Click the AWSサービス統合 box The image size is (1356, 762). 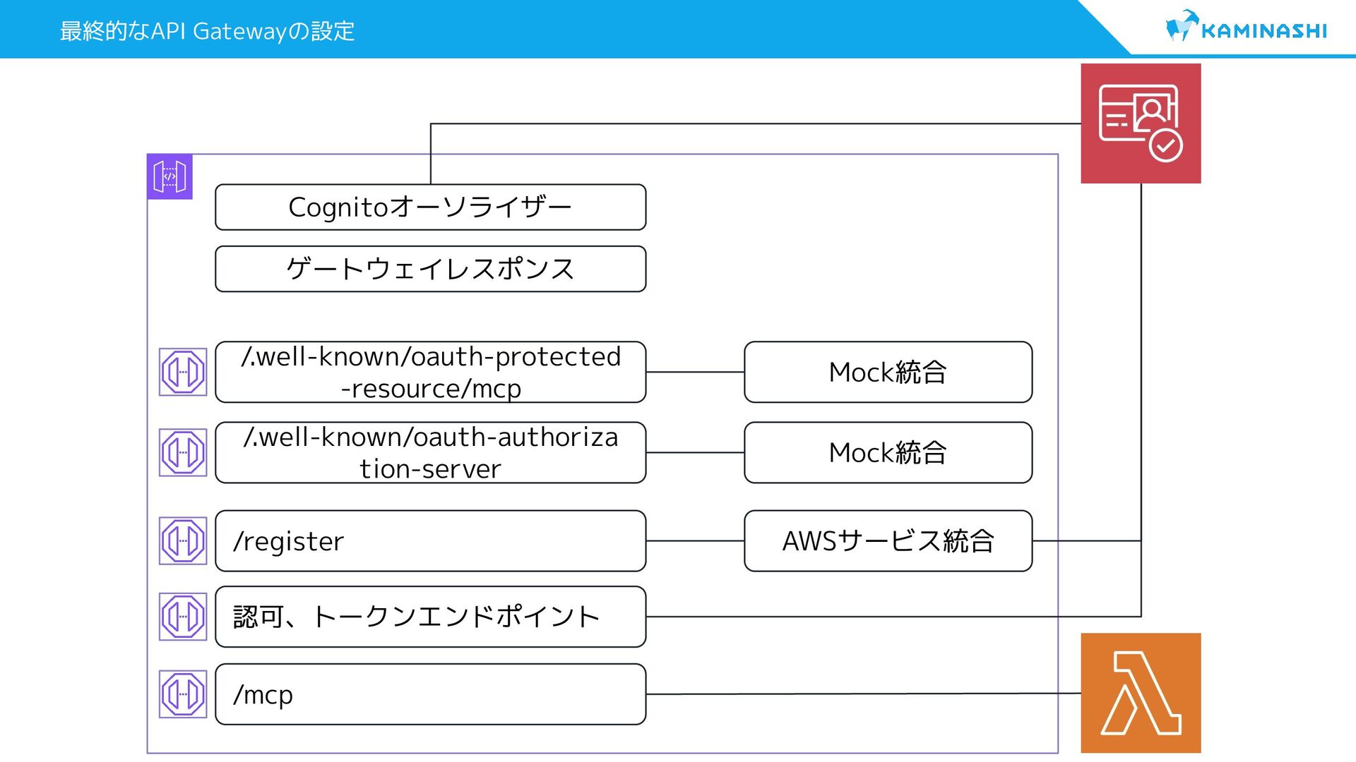[888, 541]
